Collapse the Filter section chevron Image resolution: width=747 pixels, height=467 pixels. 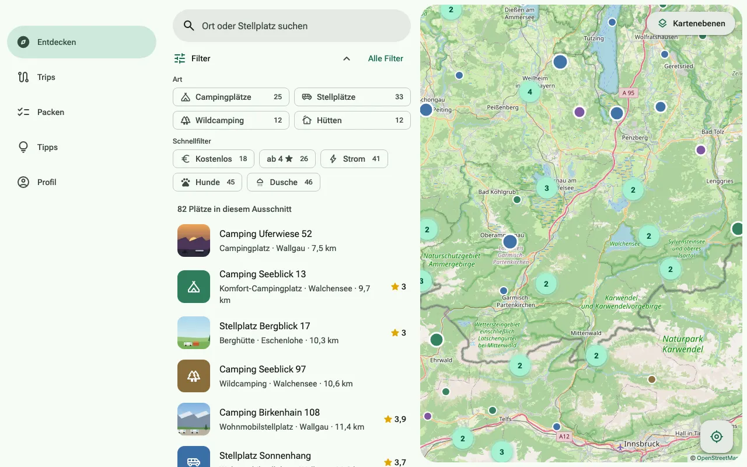coord(347,58)
